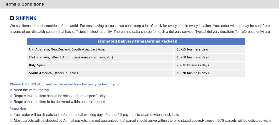Click the Terms & Conditions header

tap(24, 4)
